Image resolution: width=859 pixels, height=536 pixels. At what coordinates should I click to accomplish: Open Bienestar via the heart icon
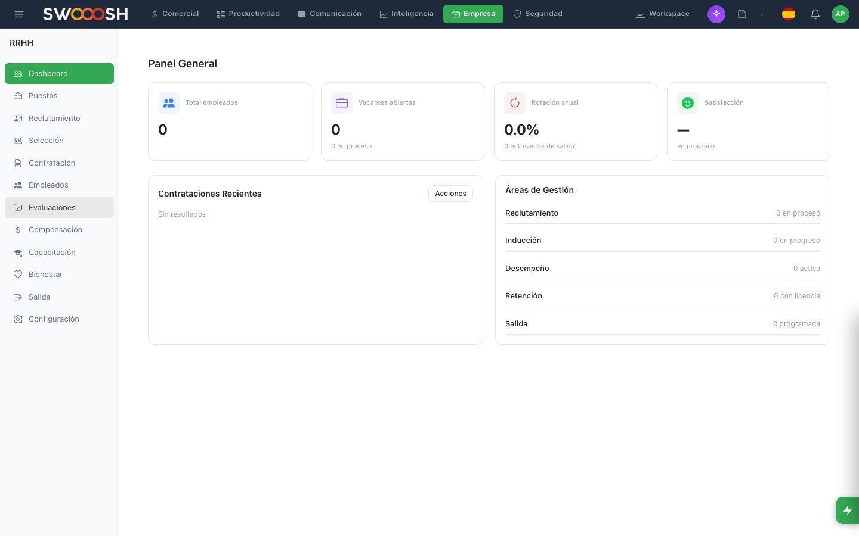click(x=18, y=274)
